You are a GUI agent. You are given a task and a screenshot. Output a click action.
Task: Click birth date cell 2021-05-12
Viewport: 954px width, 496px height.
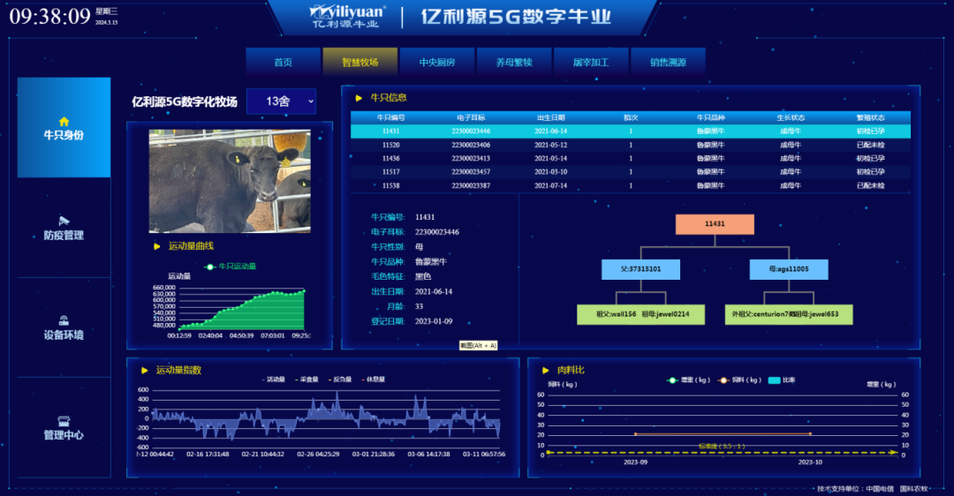pos(550,146)
